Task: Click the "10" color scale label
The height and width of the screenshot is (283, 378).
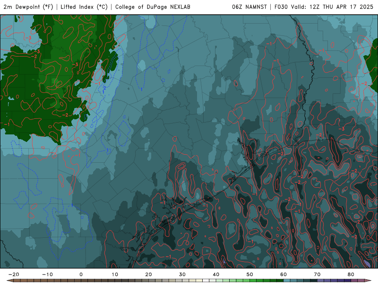Action: 115,275
